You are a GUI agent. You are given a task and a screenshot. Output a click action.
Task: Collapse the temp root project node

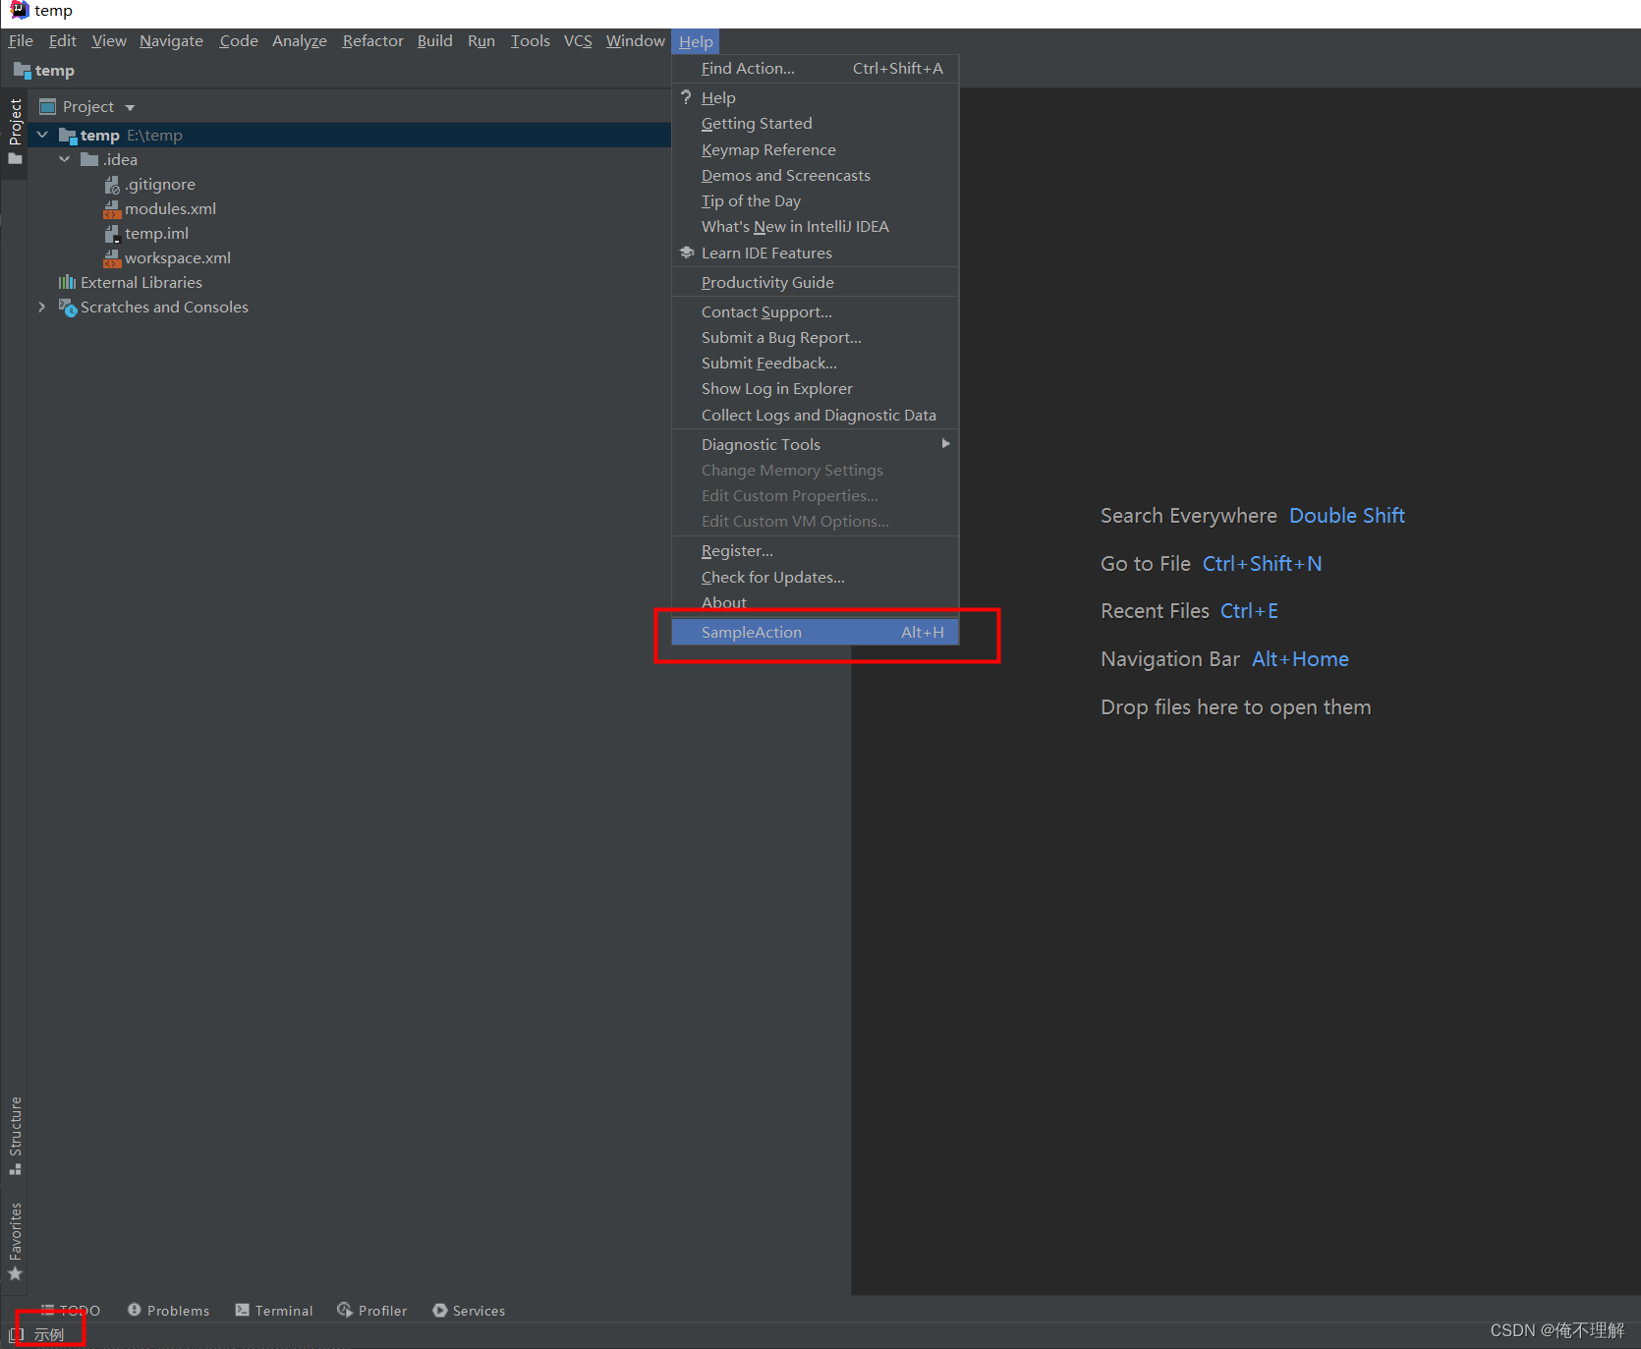(x=42, y=135)
